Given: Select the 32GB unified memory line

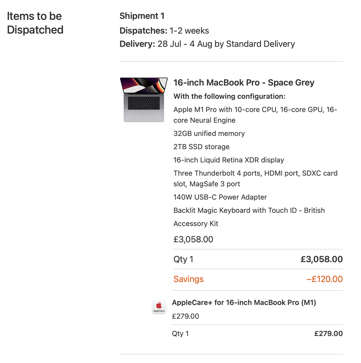Looking at the screenshot, I should pyautogui.click(x=209, y=133).
